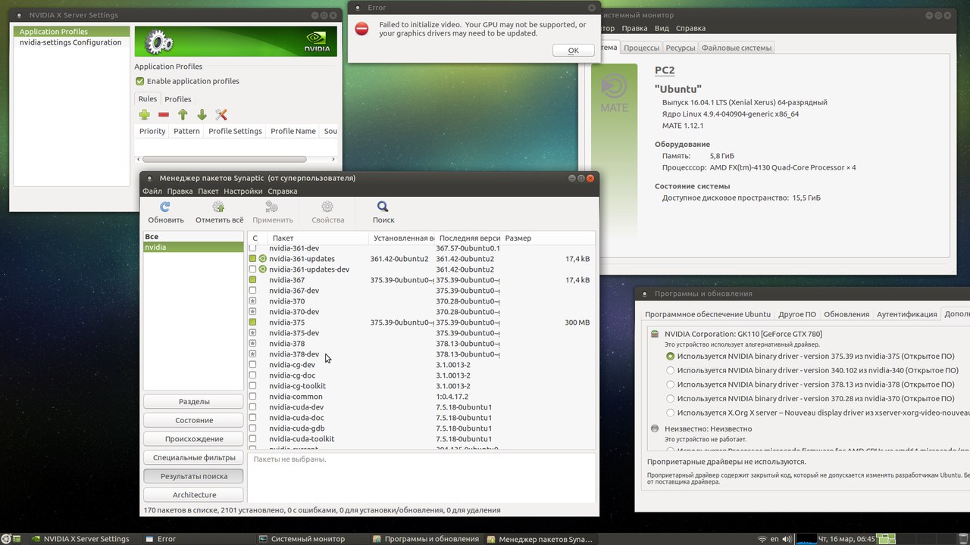The width and height of the screenshot is (970, 545).
Task: Open Файл menu in Synaptic
Action: click(x=152, y=192)
